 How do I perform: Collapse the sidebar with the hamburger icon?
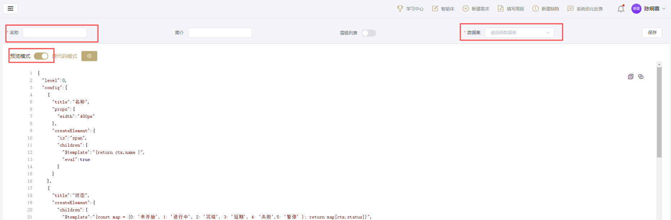point(10,9)
